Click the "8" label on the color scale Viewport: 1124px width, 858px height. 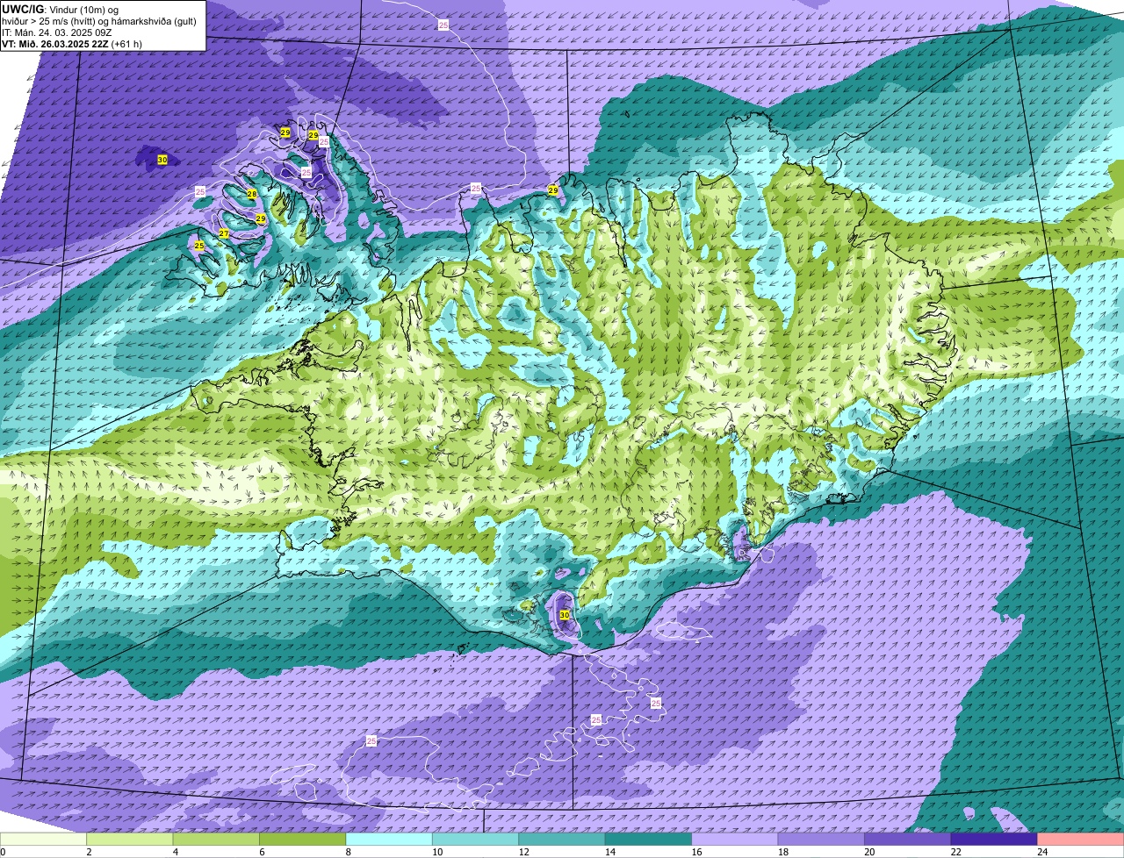[x=348, y=851]
